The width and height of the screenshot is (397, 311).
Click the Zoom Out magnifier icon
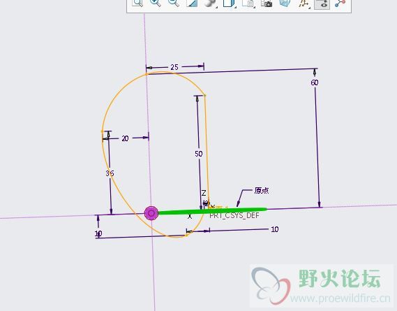coord(174,3)
